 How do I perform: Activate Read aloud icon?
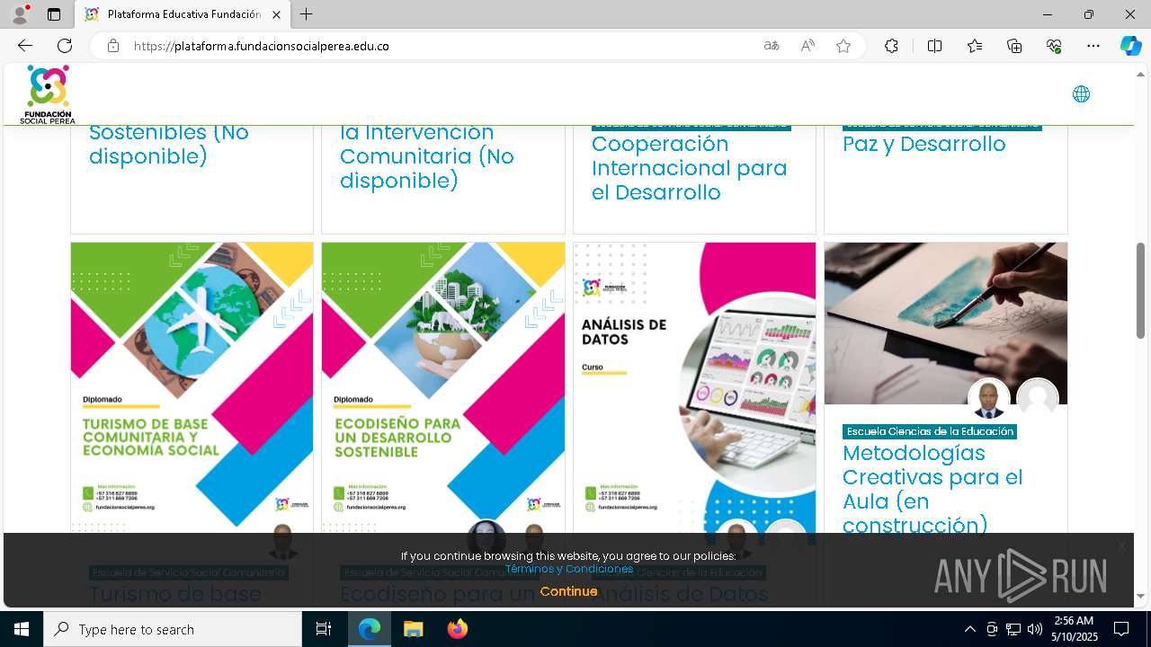pos(807,46)
